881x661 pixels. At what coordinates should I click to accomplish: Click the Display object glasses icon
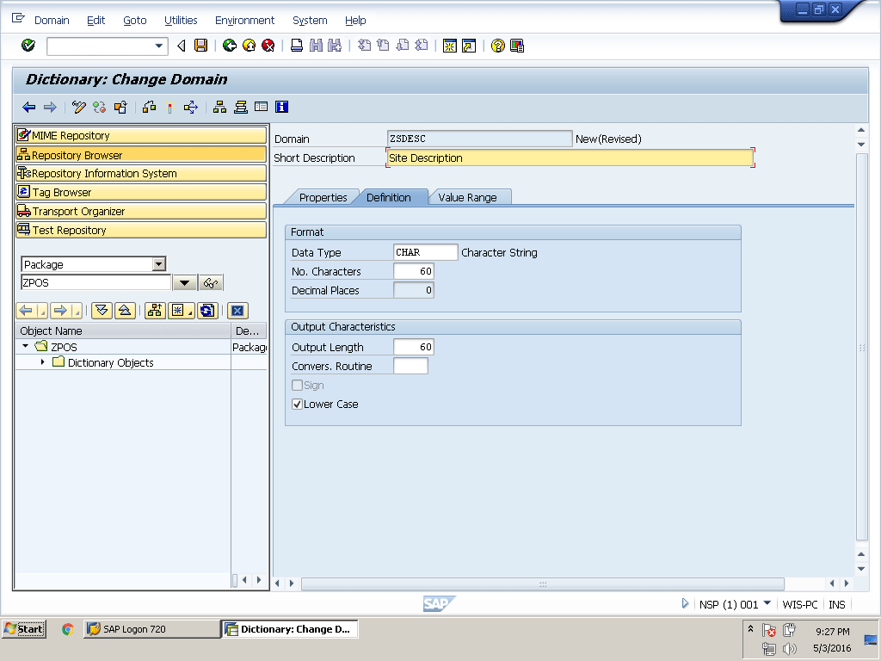click(x=211, y=283)
